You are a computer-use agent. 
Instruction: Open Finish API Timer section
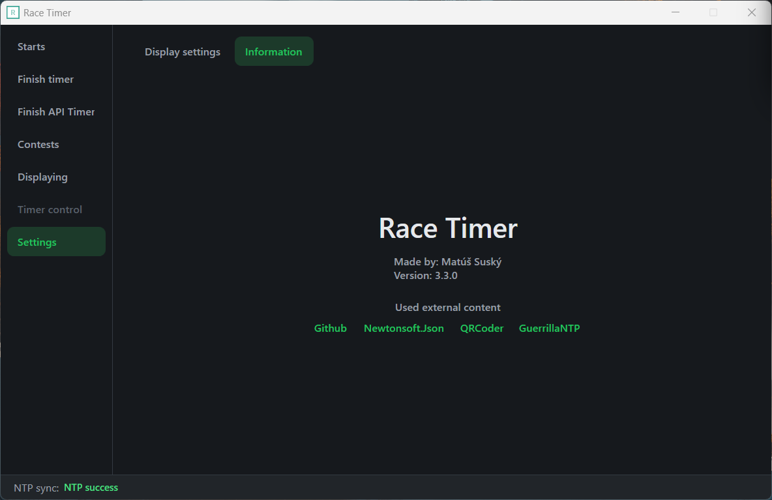click(x=56, y=111)
